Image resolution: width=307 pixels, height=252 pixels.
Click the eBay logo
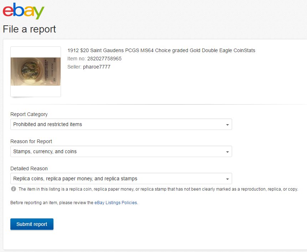tap(24, 11)
